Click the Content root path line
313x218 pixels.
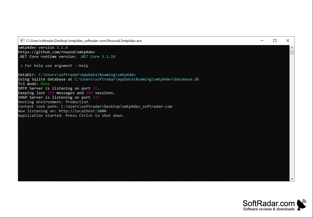pos(95,107)
